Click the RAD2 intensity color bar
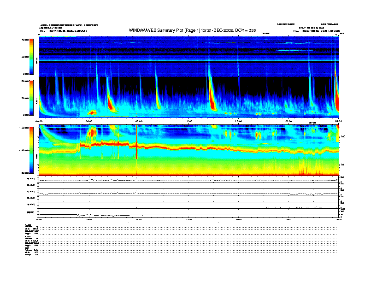 pyautogui.click(x=31, y=57)
